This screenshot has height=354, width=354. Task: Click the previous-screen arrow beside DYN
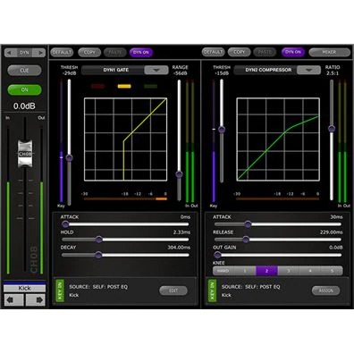(x=11, y=53)
